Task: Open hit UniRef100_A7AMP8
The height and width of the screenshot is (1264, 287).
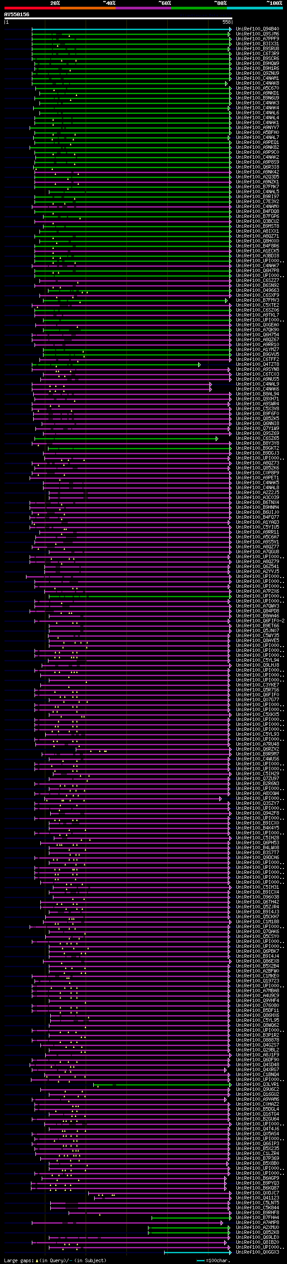Action: coord(257,1222)
